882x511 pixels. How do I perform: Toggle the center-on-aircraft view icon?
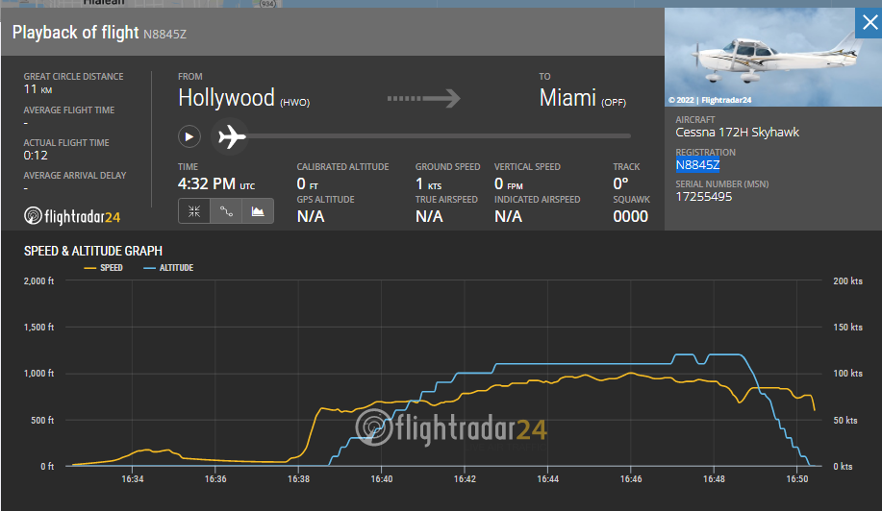194,211
